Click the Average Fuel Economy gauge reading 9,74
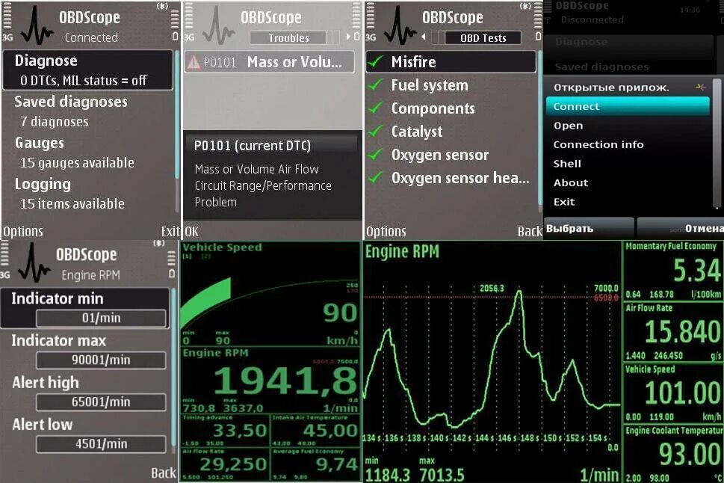 (315, 464)
